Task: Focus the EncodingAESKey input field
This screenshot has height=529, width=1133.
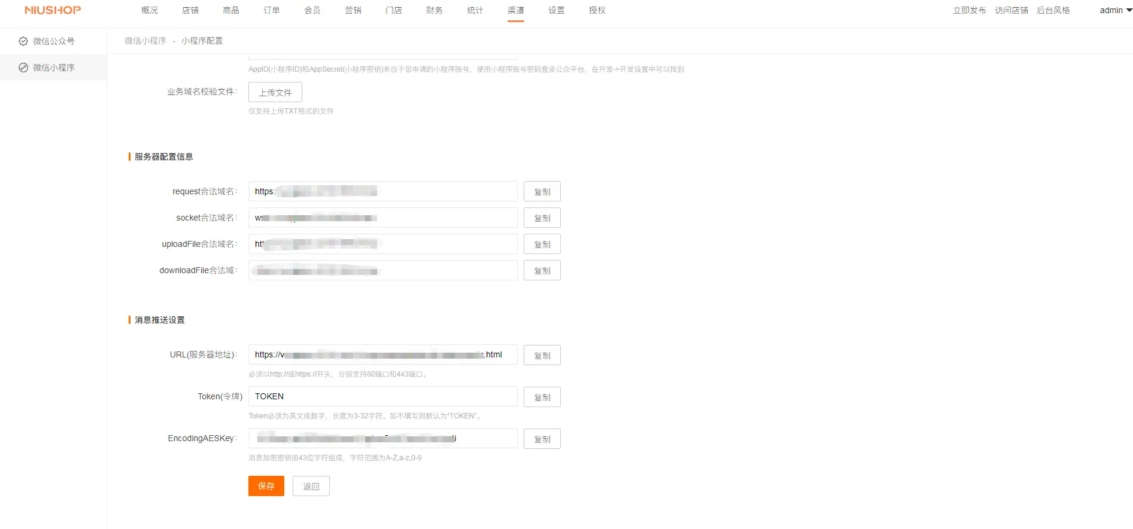Action: coord(382,438)
